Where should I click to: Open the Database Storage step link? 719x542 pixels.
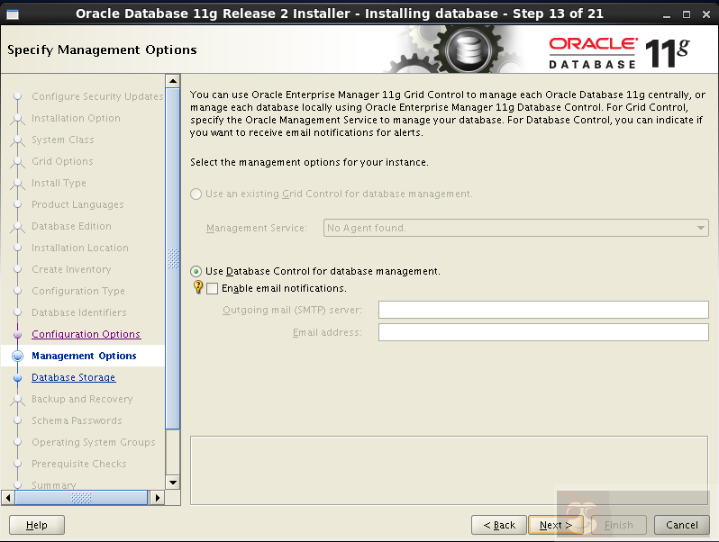[x=73, y=377]
